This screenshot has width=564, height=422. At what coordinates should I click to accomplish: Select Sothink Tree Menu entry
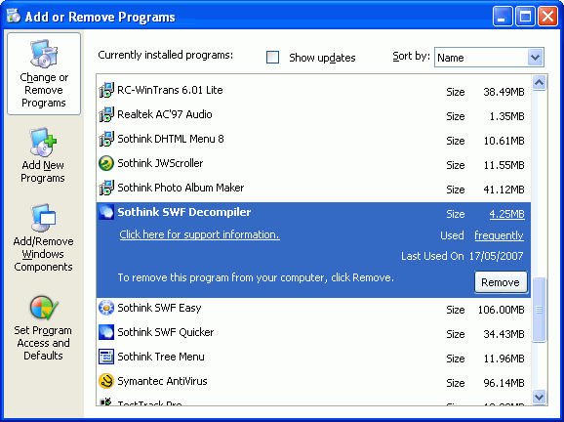click(313, 358)
